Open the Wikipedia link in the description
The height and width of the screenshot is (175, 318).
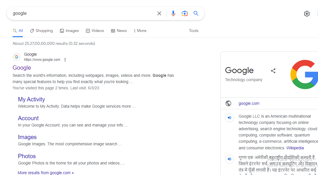click(295, 148)
